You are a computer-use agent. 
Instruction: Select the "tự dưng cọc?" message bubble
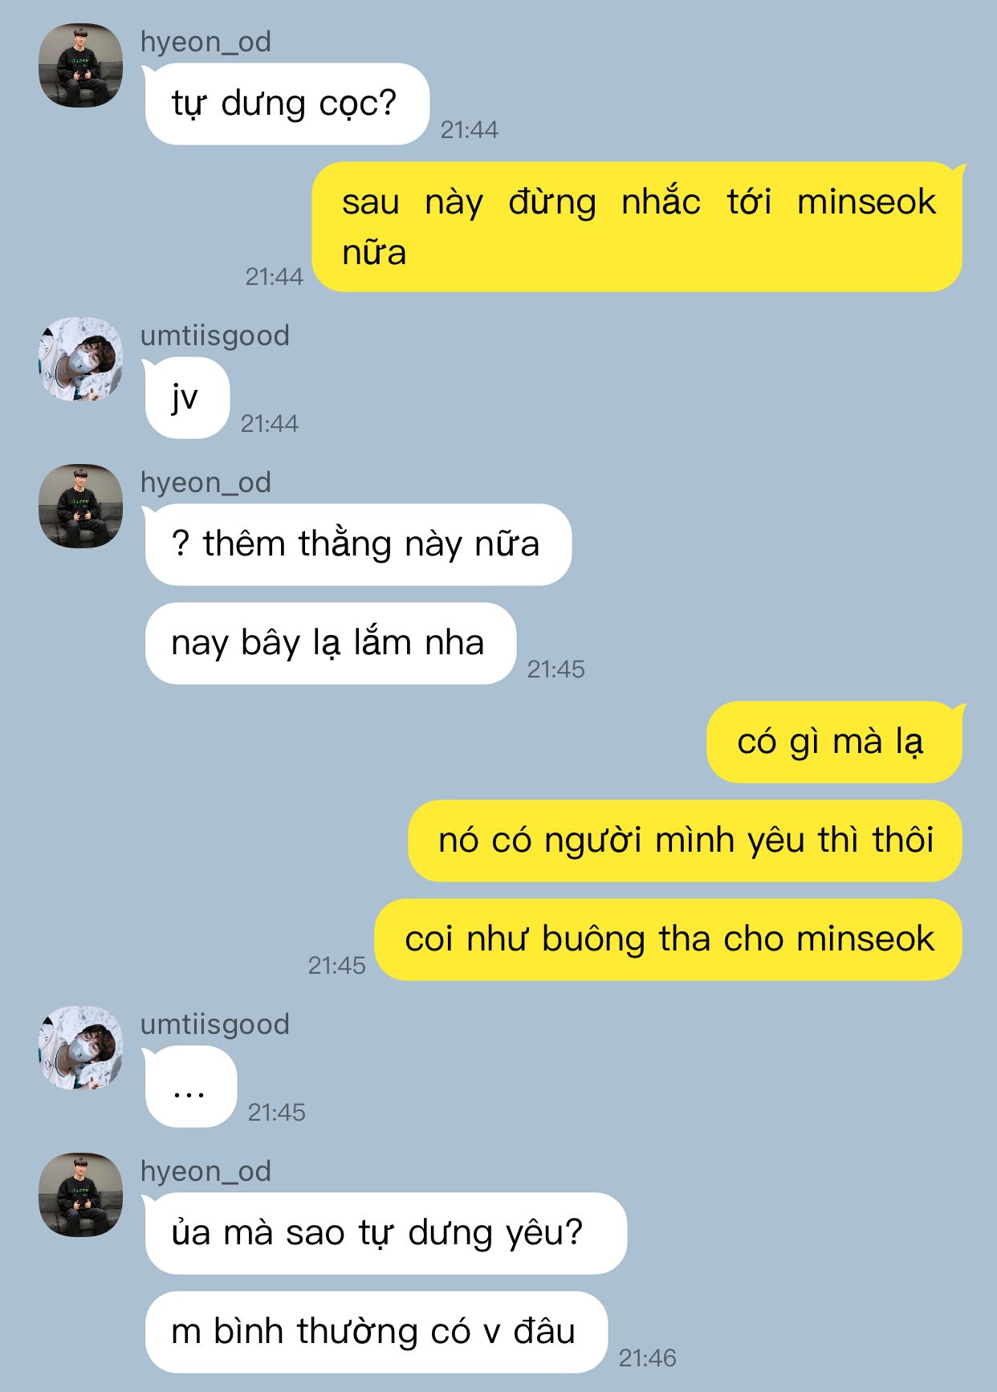(x=286, y=104)
